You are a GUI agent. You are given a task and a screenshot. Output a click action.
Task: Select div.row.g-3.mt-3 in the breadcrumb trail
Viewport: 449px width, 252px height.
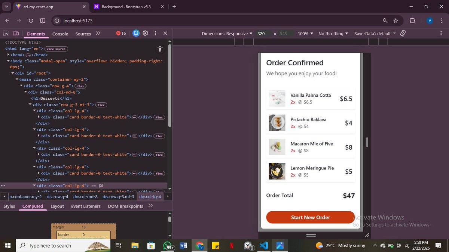tap(118, 197)
